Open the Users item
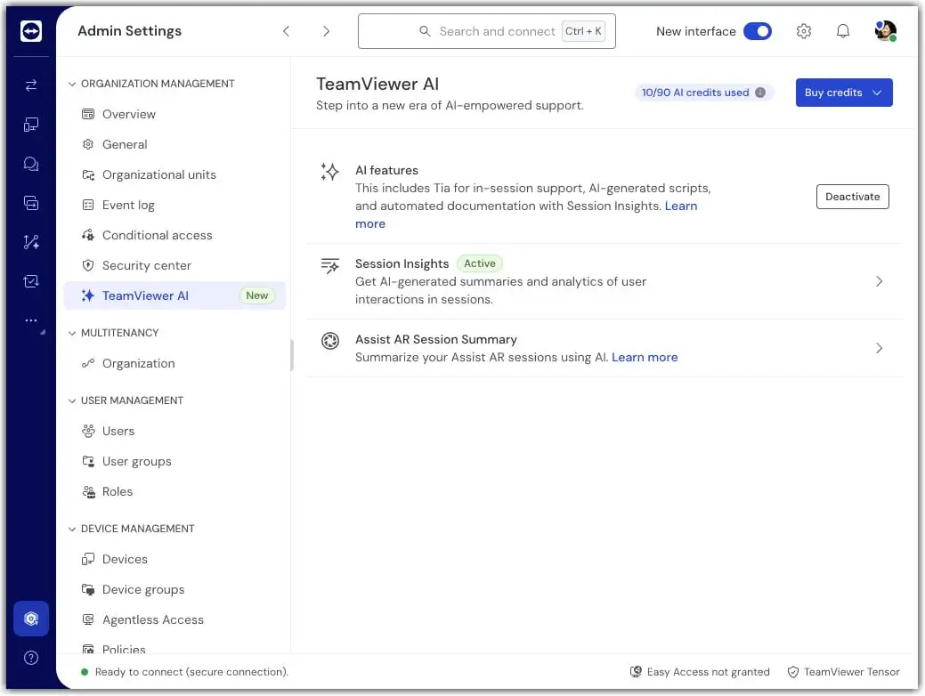 174,431
